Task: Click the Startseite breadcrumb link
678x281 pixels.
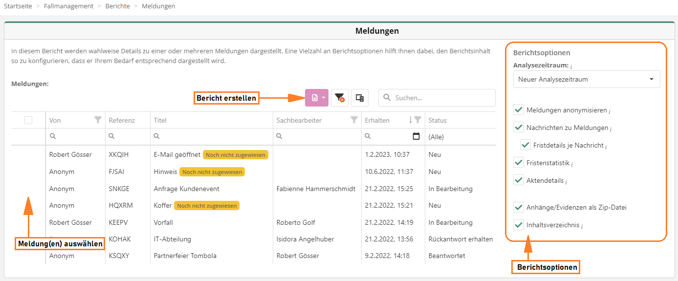Action: click(x=19, y=6)
